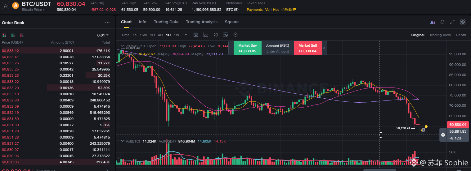Collapse the Vol(BTC) indicator chevron

tap(123, 141)
